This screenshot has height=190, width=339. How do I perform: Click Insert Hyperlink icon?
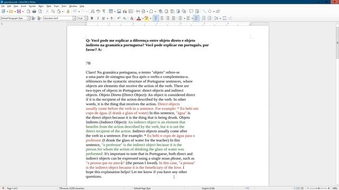click(160, 12)
